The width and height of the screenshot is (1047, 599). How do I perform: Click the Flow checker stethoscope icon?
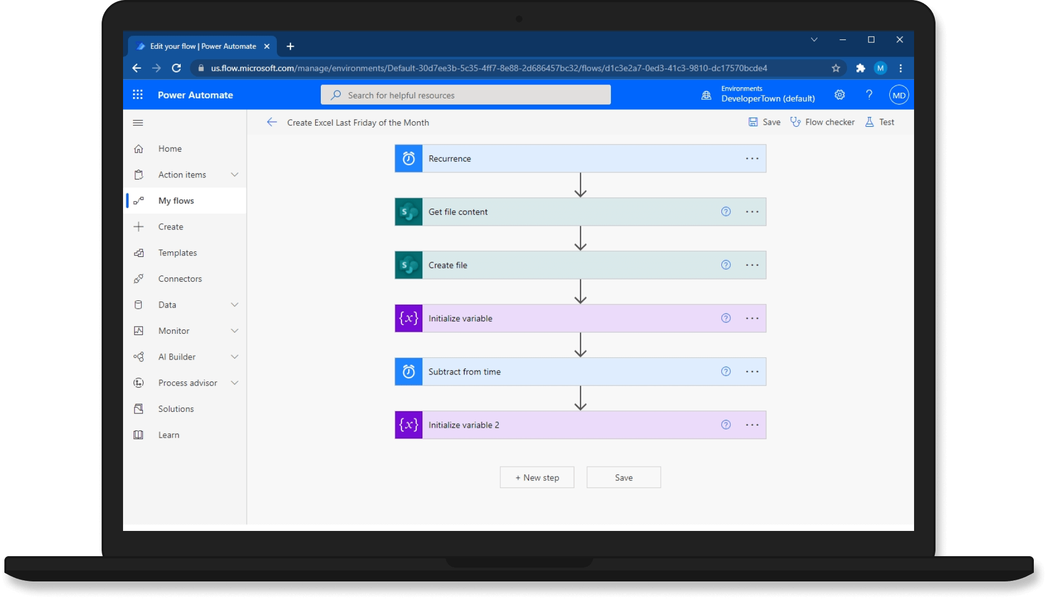795,122
